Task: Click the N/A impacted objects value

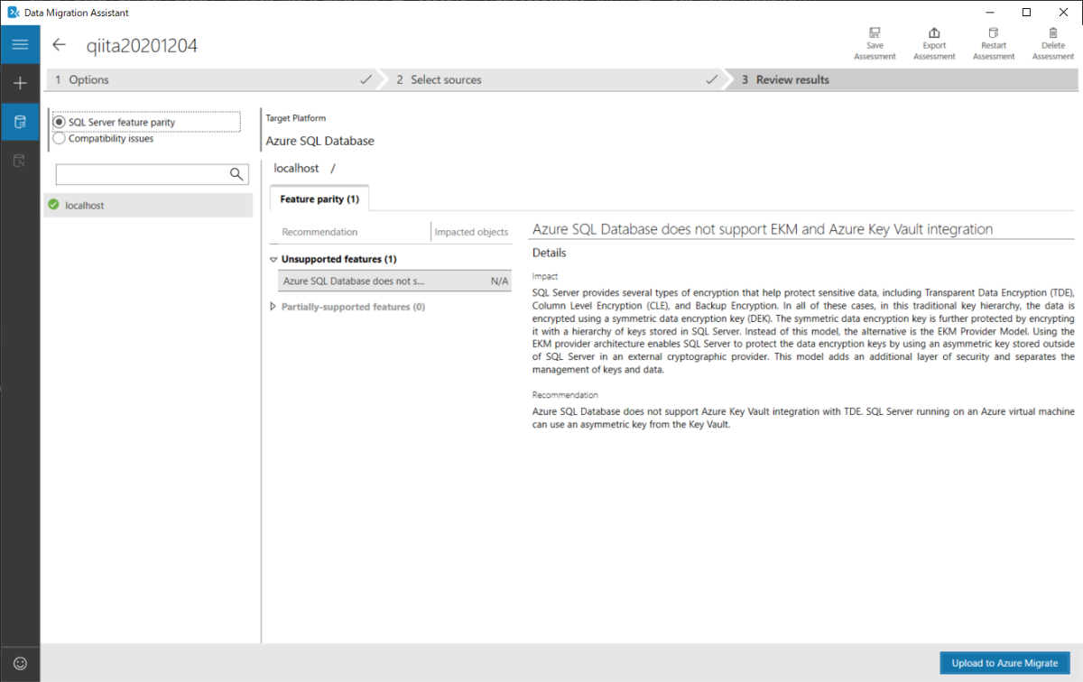Action: coord(499,281)
